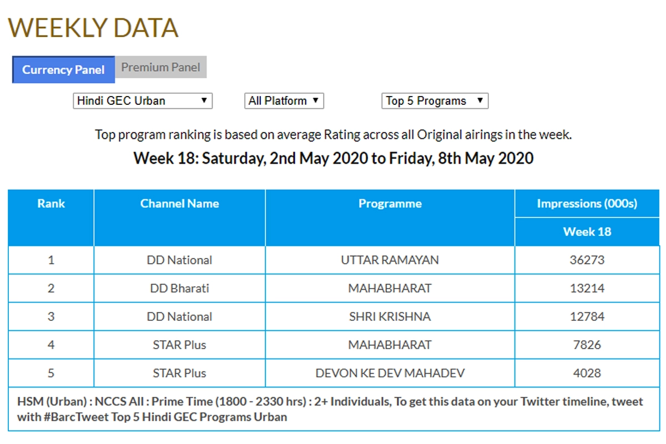This screenshot has height=444, width=666.
Task: Click the WEEKLY DATA heading
Action: click(93, 28)
